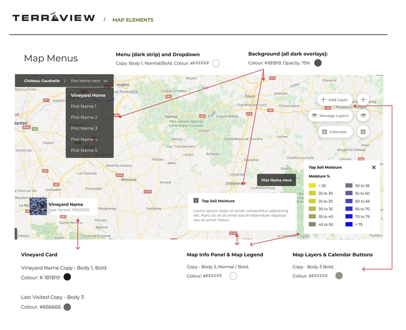Click the '45 to 50' legend swatch

(312, 224)
